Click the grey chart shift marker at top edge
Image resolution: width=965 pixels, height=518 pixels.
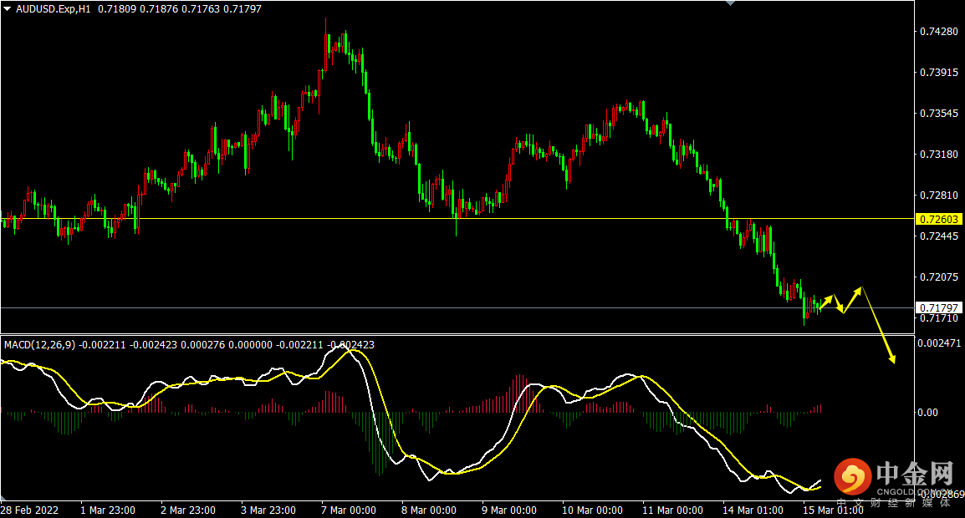point(731,3)
